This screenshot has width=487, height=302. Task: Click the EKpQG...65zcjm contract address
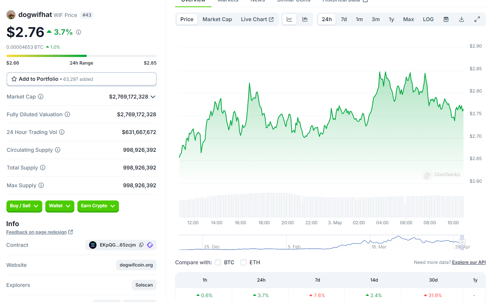[118, 245]
